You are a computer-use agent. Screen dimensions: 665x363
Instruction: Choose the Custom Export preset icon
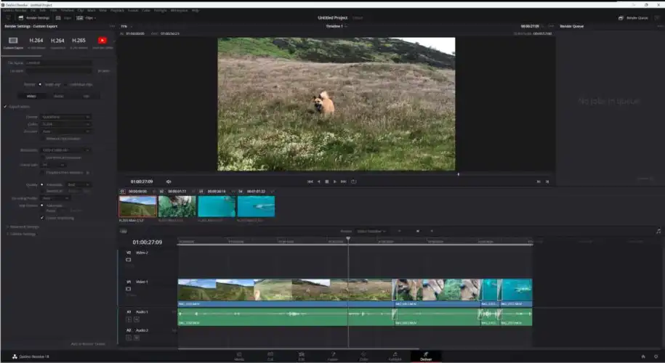(x=13, y=40)
